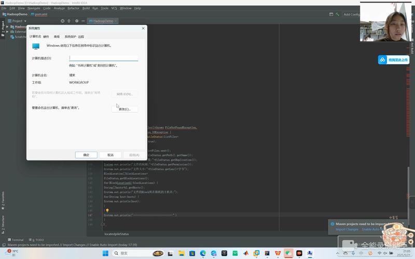Hide the Project tool window
415x259 pixels.
click(83, 21)
